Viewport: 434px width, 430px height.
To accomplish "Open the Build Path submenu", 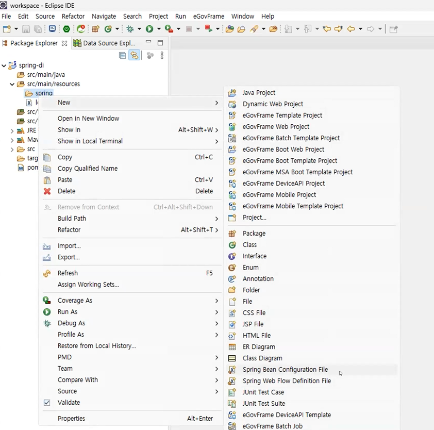I will click(131, 219).
